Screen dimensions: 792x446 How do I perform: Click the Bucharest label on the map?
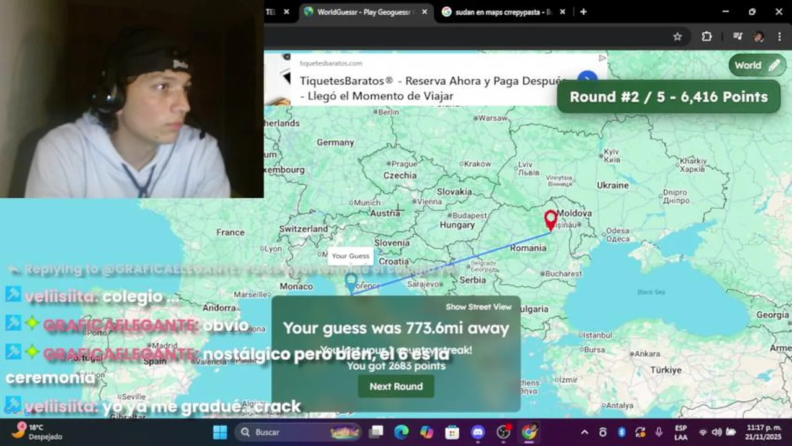pos(563,274)
